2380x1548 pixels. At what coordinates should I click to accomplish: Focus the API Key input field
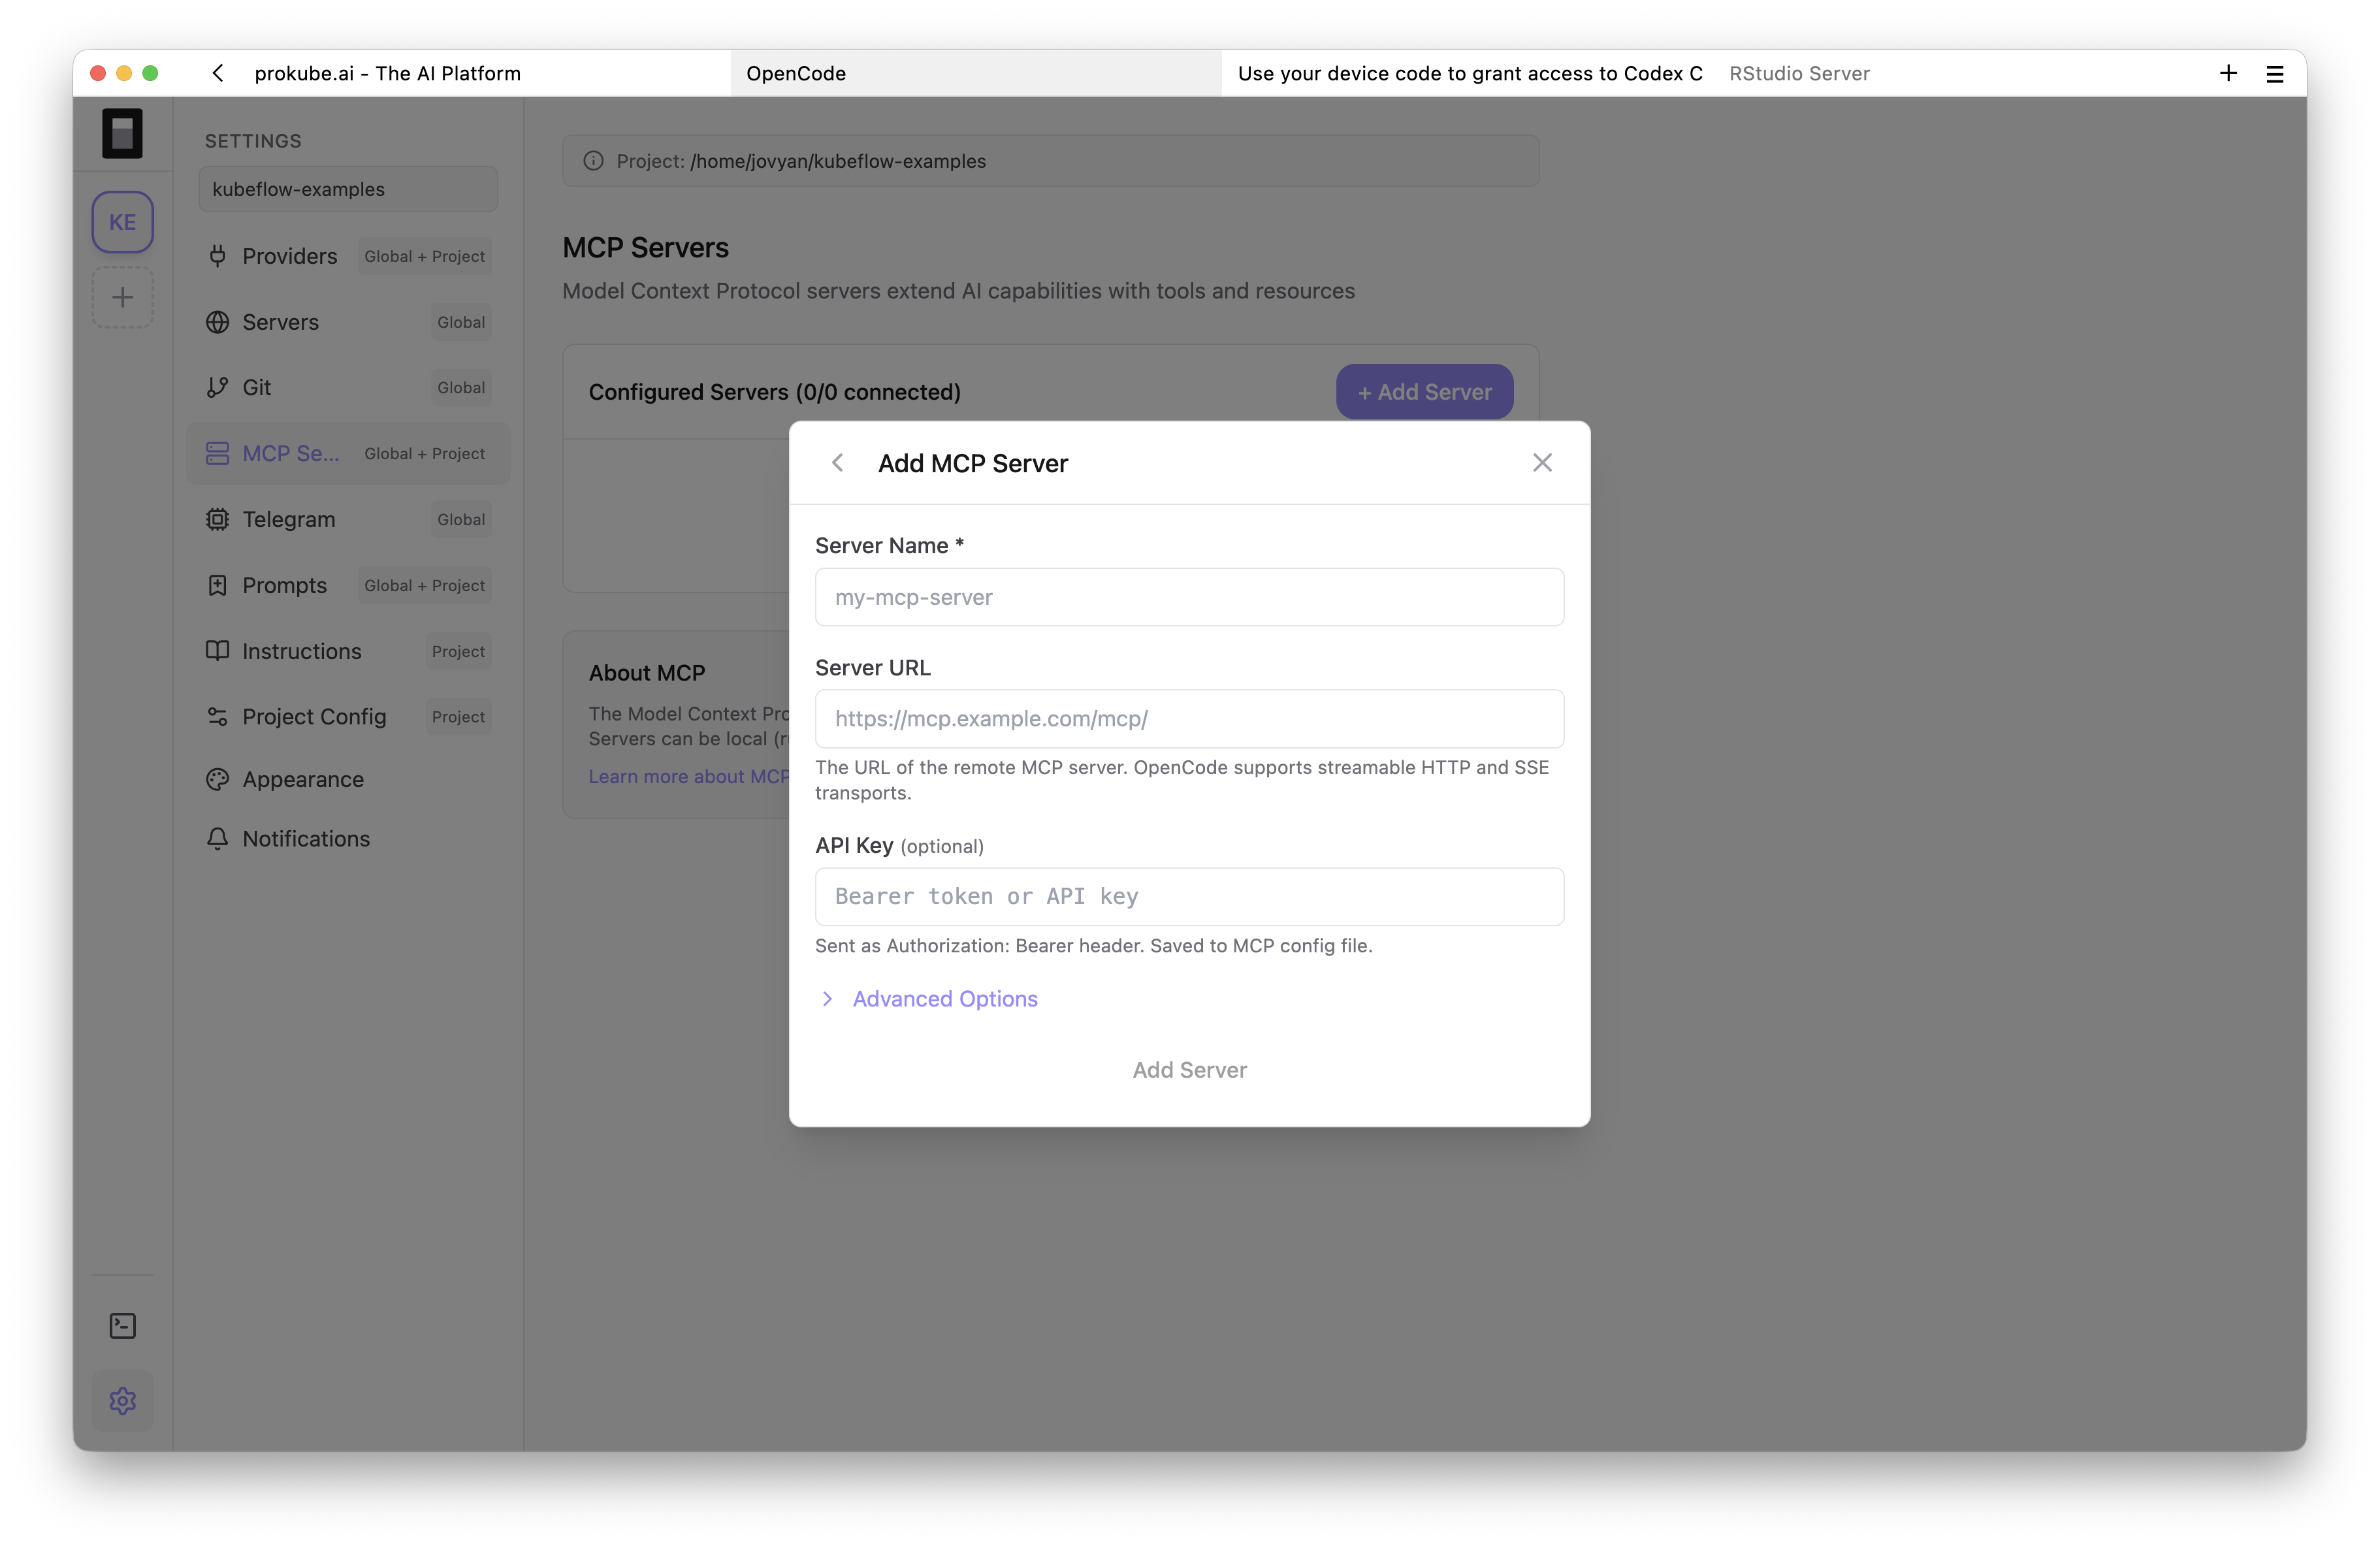click(1189, 896)
